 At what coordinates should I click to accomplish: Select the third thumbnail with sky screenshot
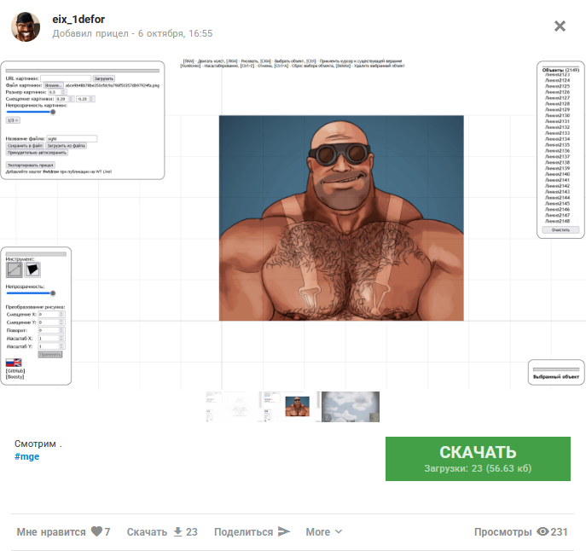351,407
